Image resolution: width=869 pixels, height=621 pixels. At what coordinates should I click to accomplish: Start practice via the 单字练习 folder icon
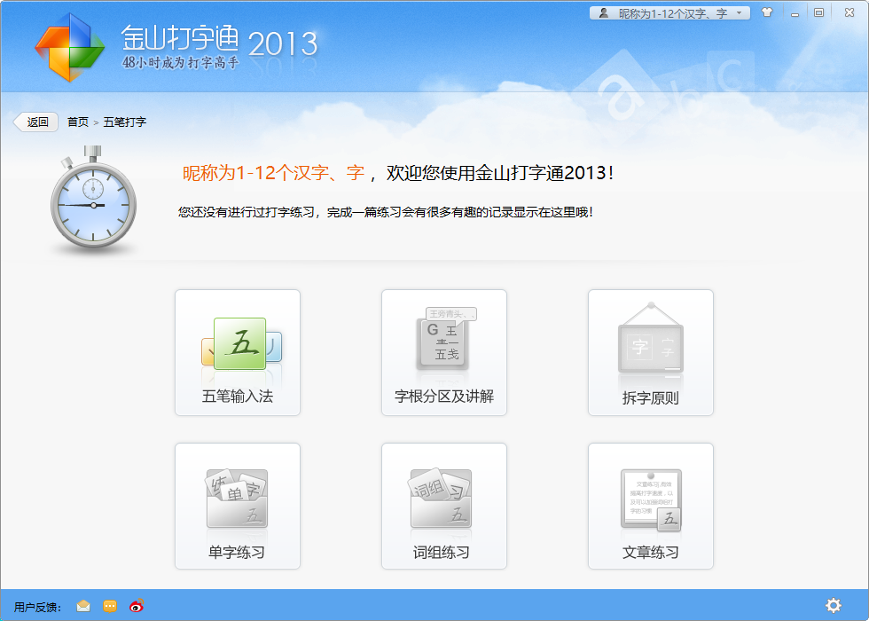click(x=237, y=499)
